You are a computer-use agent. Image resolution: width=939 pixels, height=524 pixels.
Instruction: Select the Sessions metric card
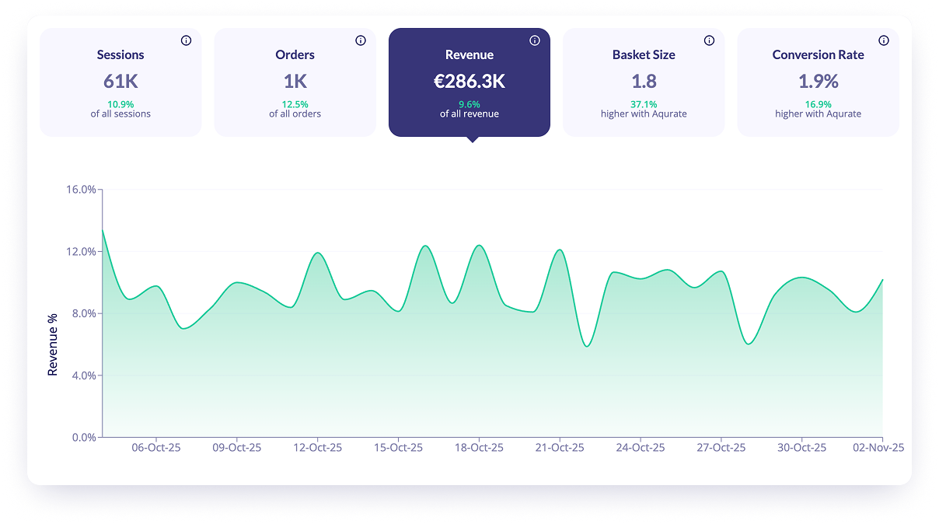click(x=120, y=82)
